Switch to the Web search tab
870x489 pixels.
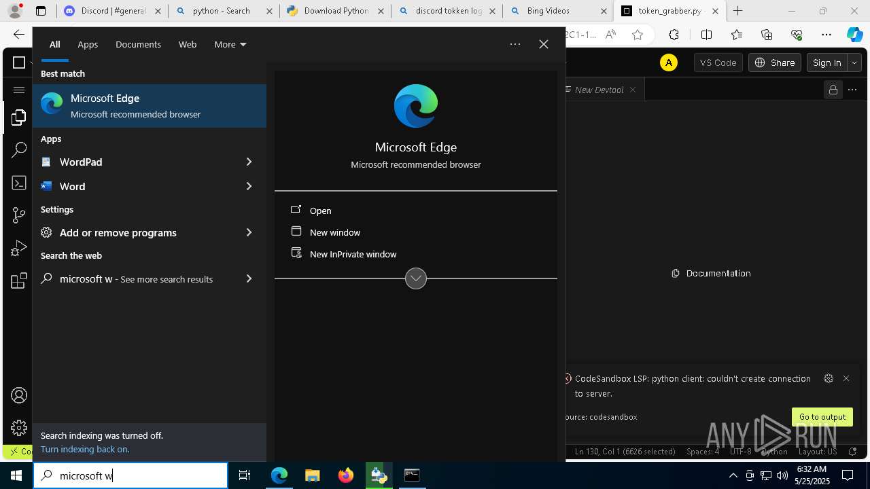click(188, 44)
